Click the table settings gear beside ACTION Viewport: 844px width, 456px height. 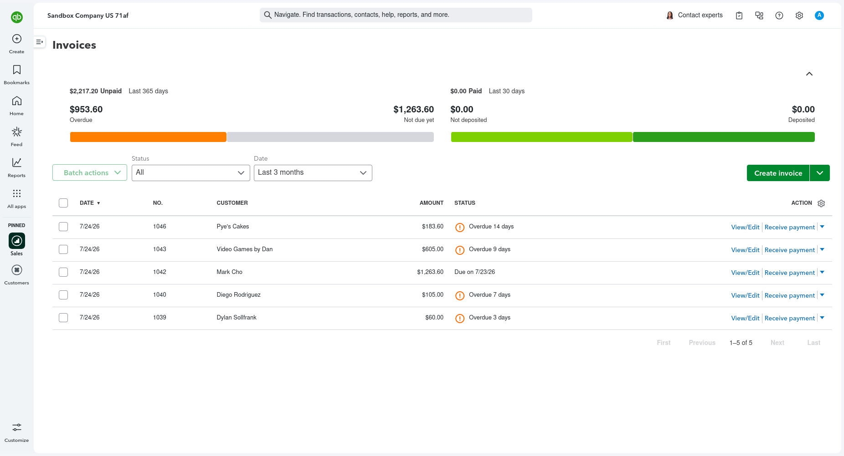click(821, 203)
